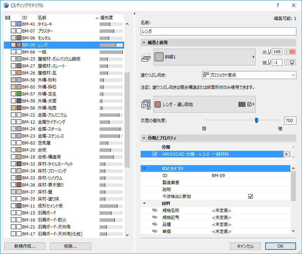Select BM-63 空気層 in the list
Image resolution: width=302 pixels, height=254 pixels.
coord(64,143)
